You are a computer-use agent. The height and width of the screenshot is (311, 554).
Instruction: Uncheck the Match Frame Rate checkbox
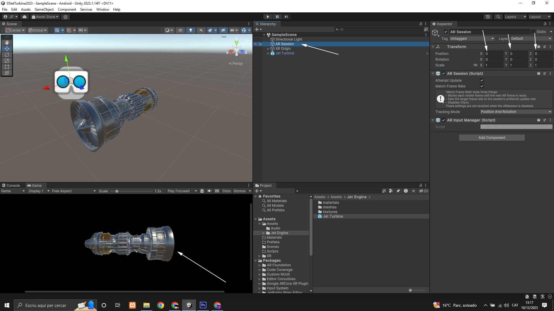pyautogui.click(x=482, y=86)
